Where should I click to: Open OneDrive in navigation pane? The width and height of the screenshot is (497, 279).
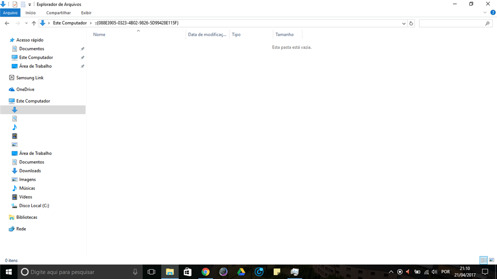tap(25, 89)
